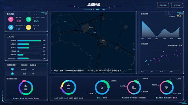Click the 道路保通 dashboard title
188x105 pixels.
pos(94,5)
